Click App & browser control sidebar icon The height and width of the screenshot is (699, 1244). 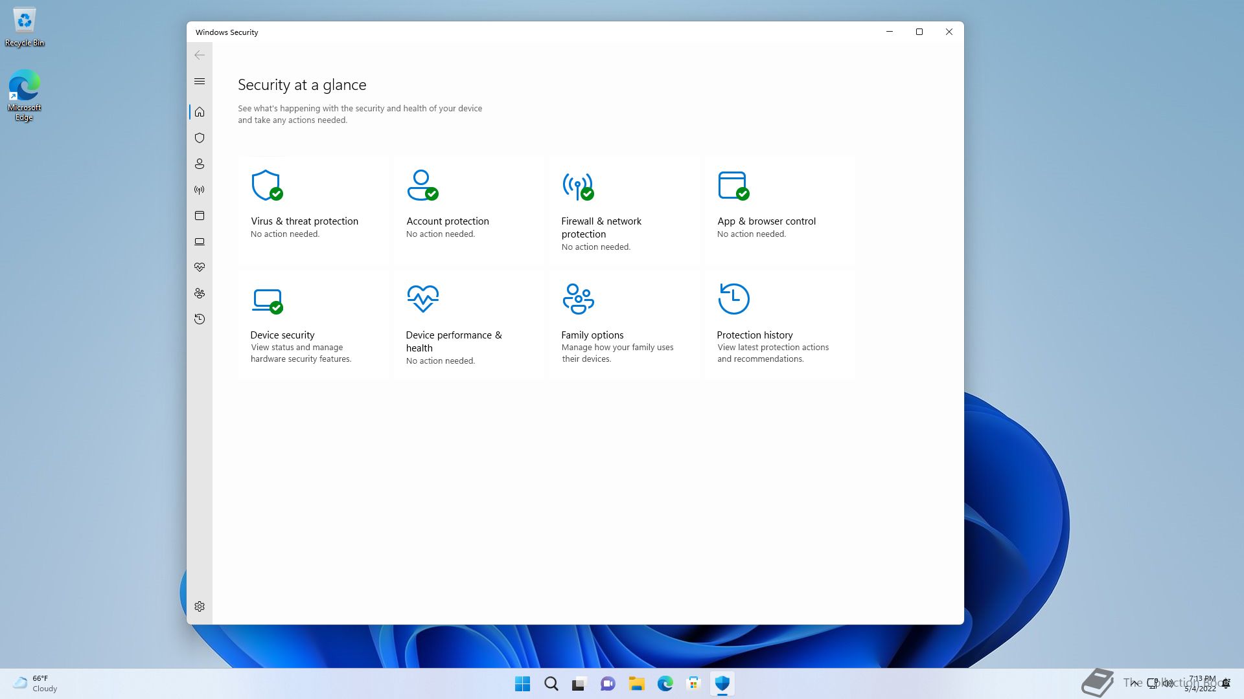[200, 216]
